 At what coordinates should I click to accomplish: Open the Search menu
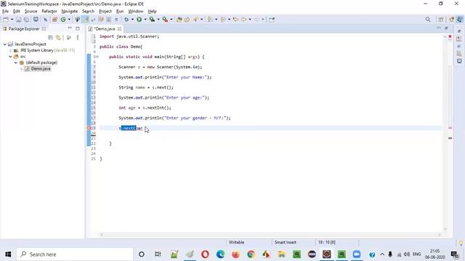pos(88,12)
